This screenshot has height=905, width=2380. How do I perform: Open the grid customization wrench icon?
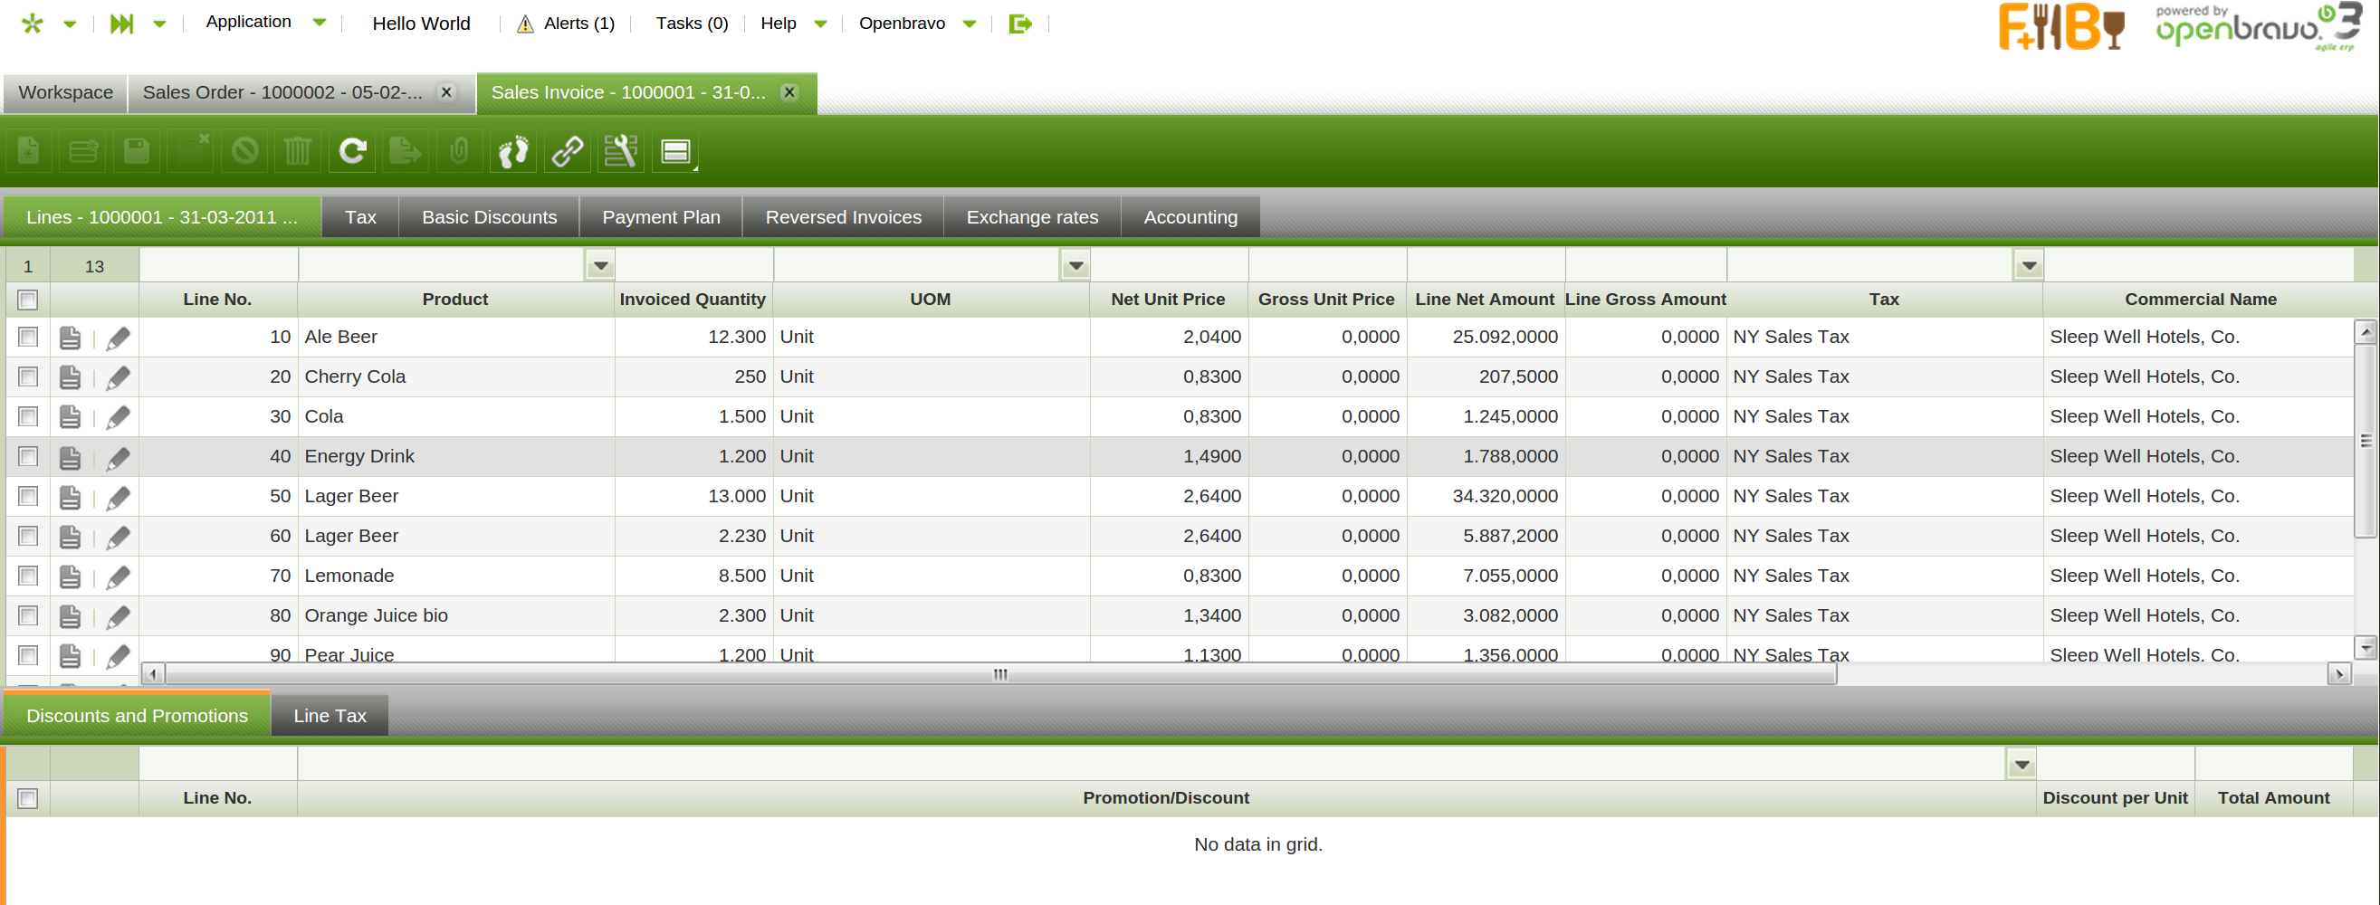621,150
